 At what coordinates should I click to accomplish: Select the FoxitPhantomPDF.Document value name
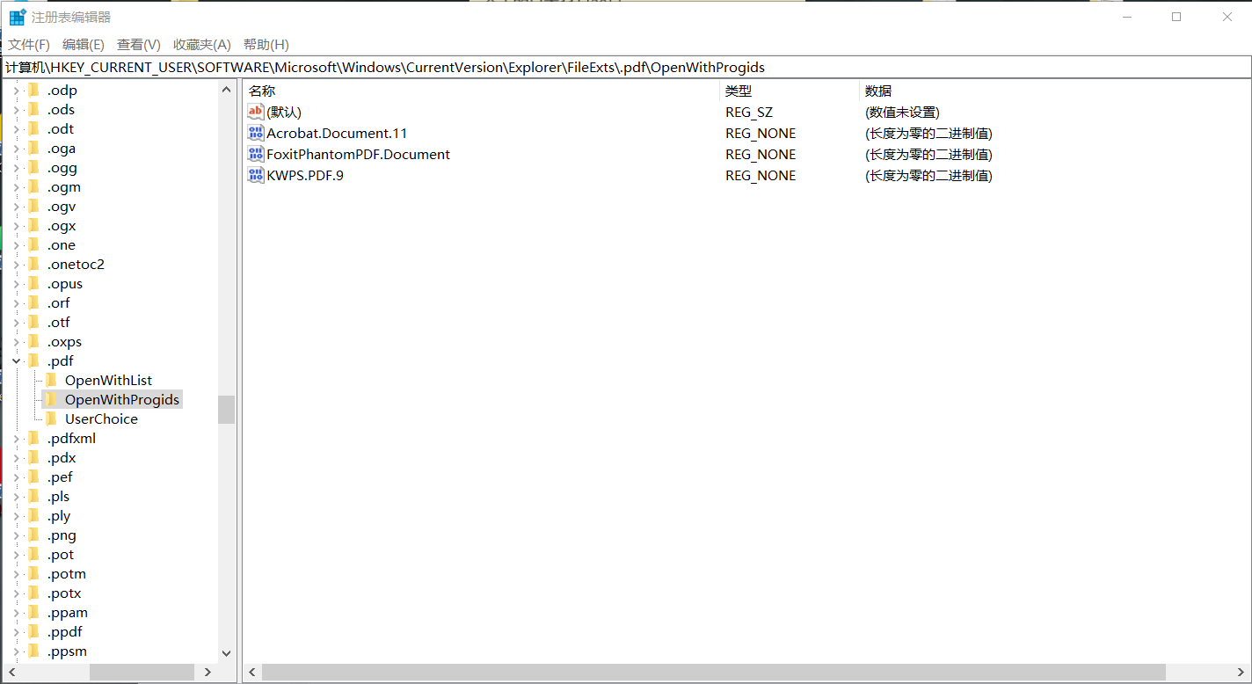[x=358, y=154]
